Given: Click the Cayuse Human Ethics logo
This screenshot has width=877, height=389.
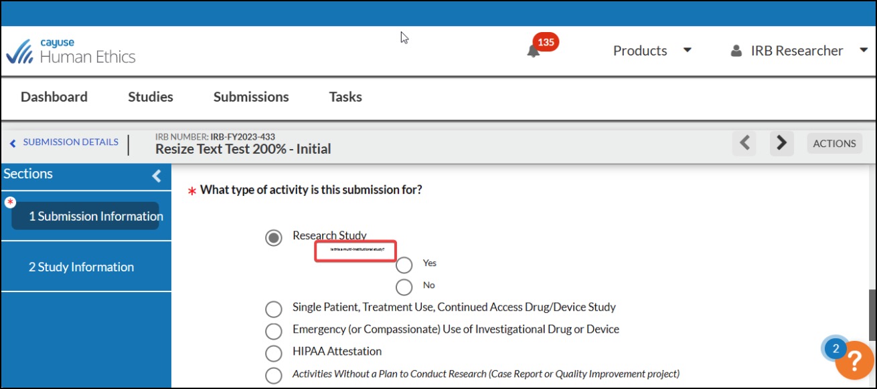Looking at the screenshot, I should [x=71, y=51].
